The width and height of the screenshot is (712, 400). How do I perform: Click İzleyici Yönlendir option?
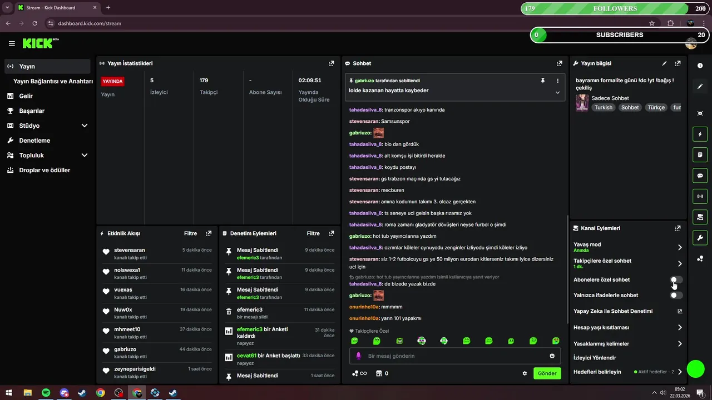coord(595,358)
